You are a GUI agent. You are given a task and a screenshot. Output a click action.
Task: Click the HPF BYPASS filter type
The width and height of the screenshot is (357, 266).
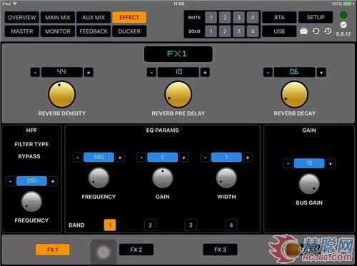[x=29, y=156]
